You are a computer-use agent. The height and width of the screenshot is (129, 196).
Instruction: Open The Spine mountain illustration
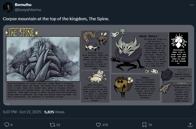coord(43,59)
